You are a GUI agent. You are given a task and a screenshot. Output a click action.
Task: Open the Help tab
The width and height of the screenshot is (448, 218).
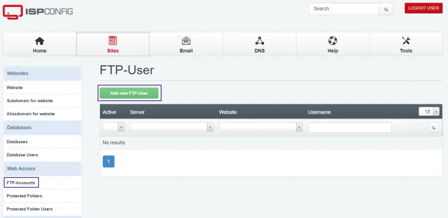point(333,44)
